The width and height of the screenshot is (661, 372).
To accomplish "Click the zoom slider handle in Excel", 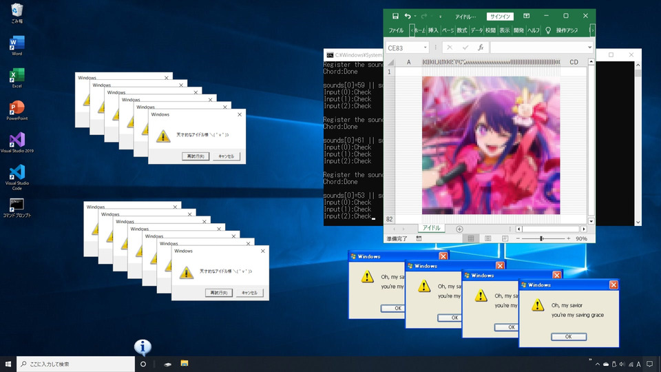I will pyautogui.click(x=541, y=238).
